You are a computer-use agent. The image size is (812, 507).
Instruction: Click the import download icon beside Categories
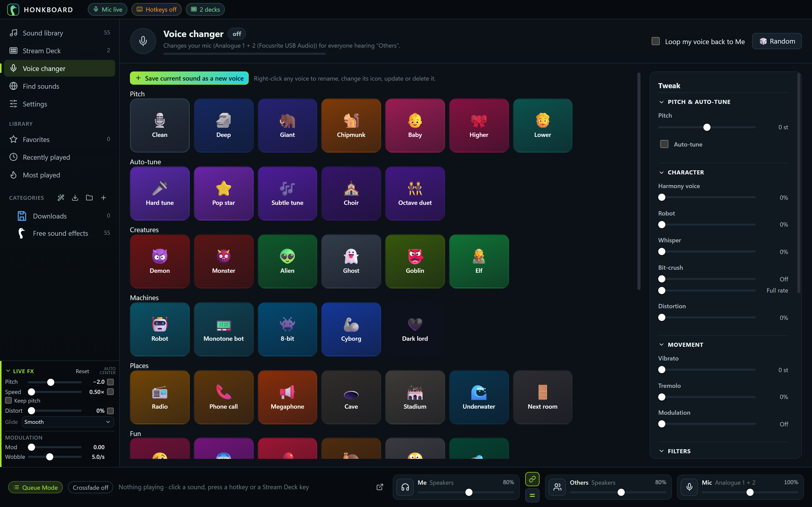[x=75, y=198]
